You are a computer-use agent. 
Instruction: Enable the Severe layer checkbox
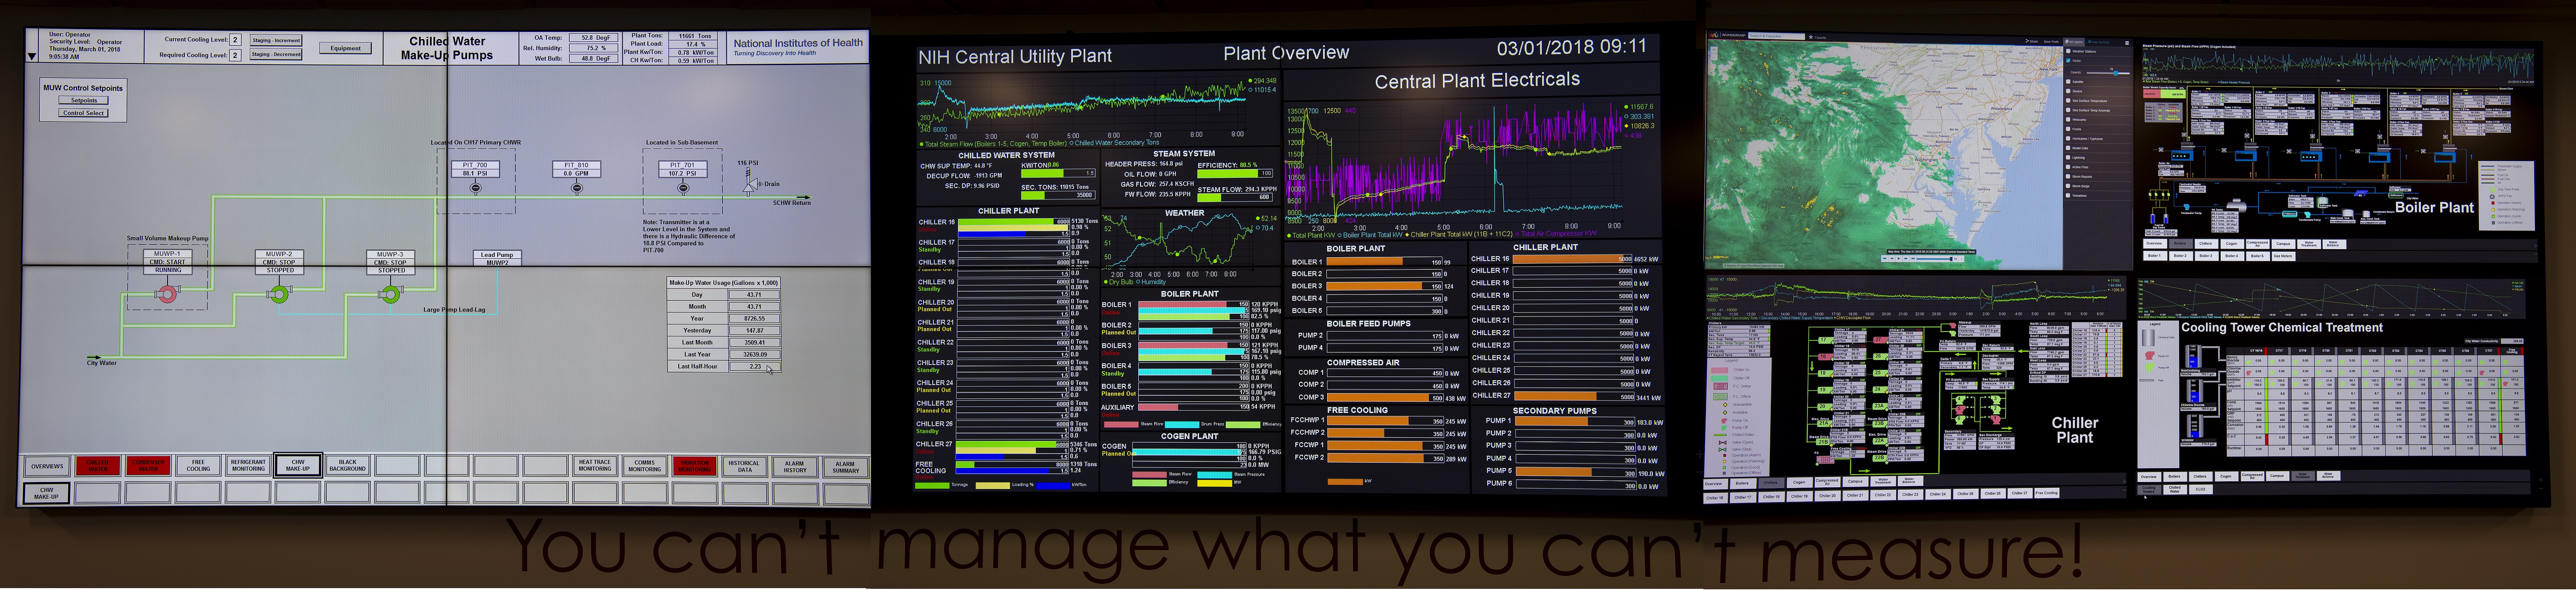tap(2068, 91)
